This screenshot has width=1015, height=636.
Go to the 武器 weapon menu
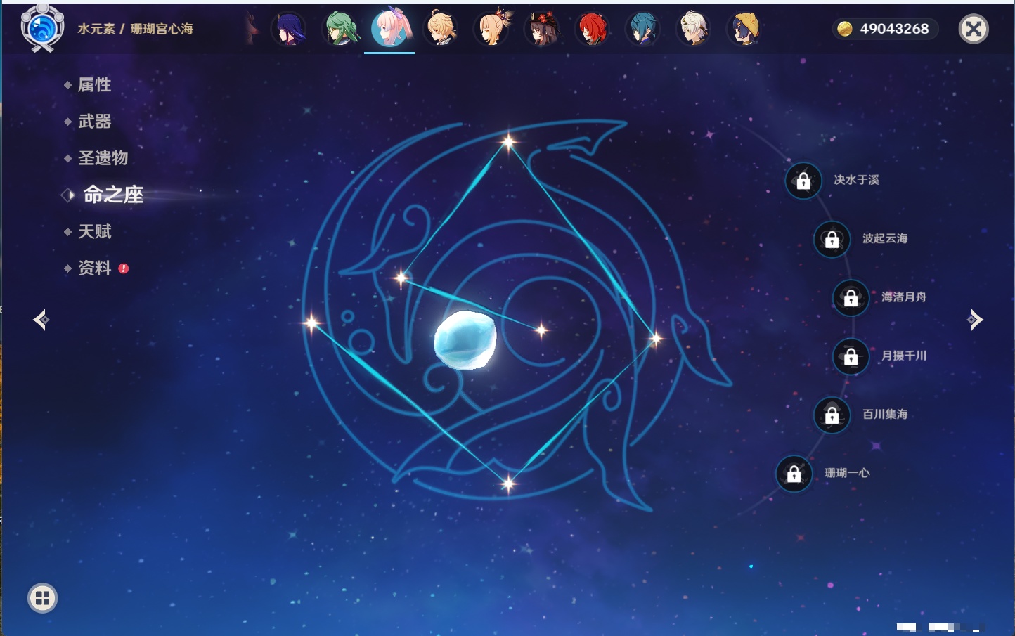pyautogui.click(x=94, y=122)
